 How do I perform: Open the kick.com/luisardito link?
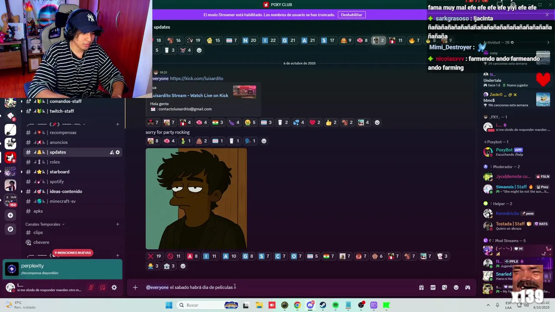[x=196, y=78]
